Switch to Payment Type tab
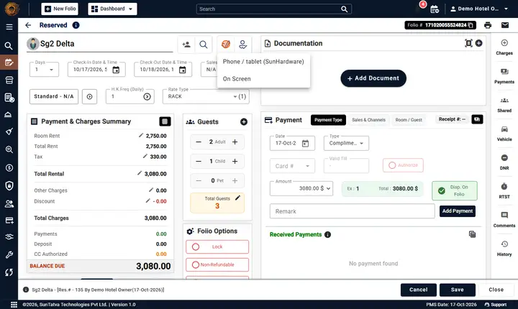The width and height of the screenshot is (518, 309). (328, 120)
